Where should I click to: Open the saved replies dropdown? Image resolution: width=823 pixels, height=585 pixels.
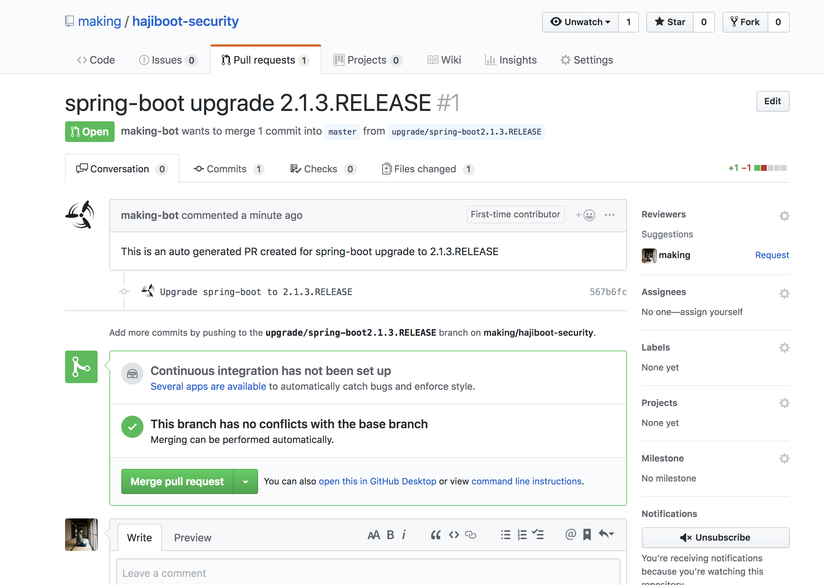(x=606, y=534)
